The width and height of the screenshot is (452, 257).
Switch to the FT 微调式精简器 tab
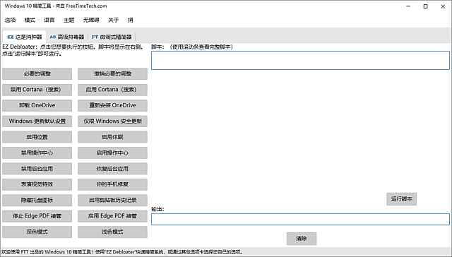pyautogui.click(x=112, y=37)
